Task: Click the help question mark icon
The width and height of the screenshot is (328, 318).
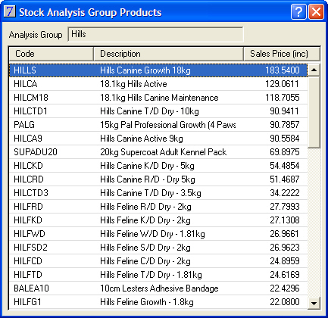Action: (298, 11)
